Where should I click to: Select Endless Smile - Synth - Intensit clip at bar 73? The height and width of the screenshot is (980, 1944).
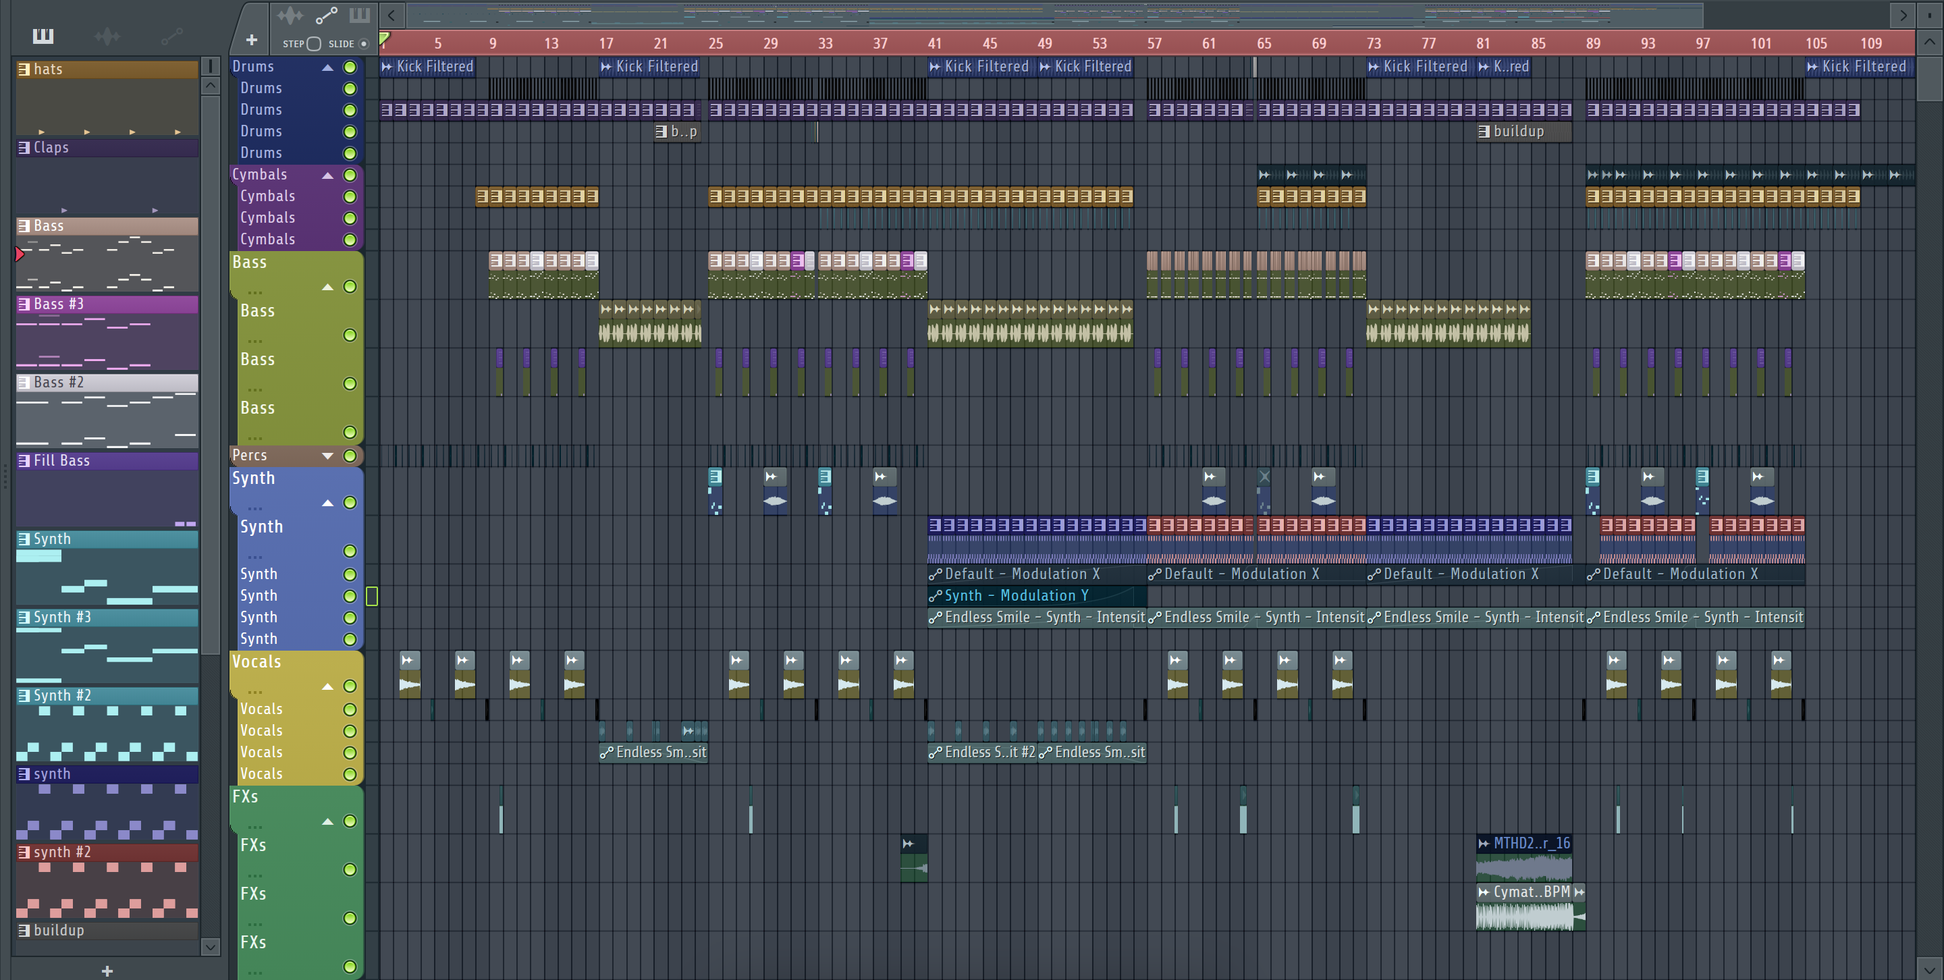tap(1476, 618)
